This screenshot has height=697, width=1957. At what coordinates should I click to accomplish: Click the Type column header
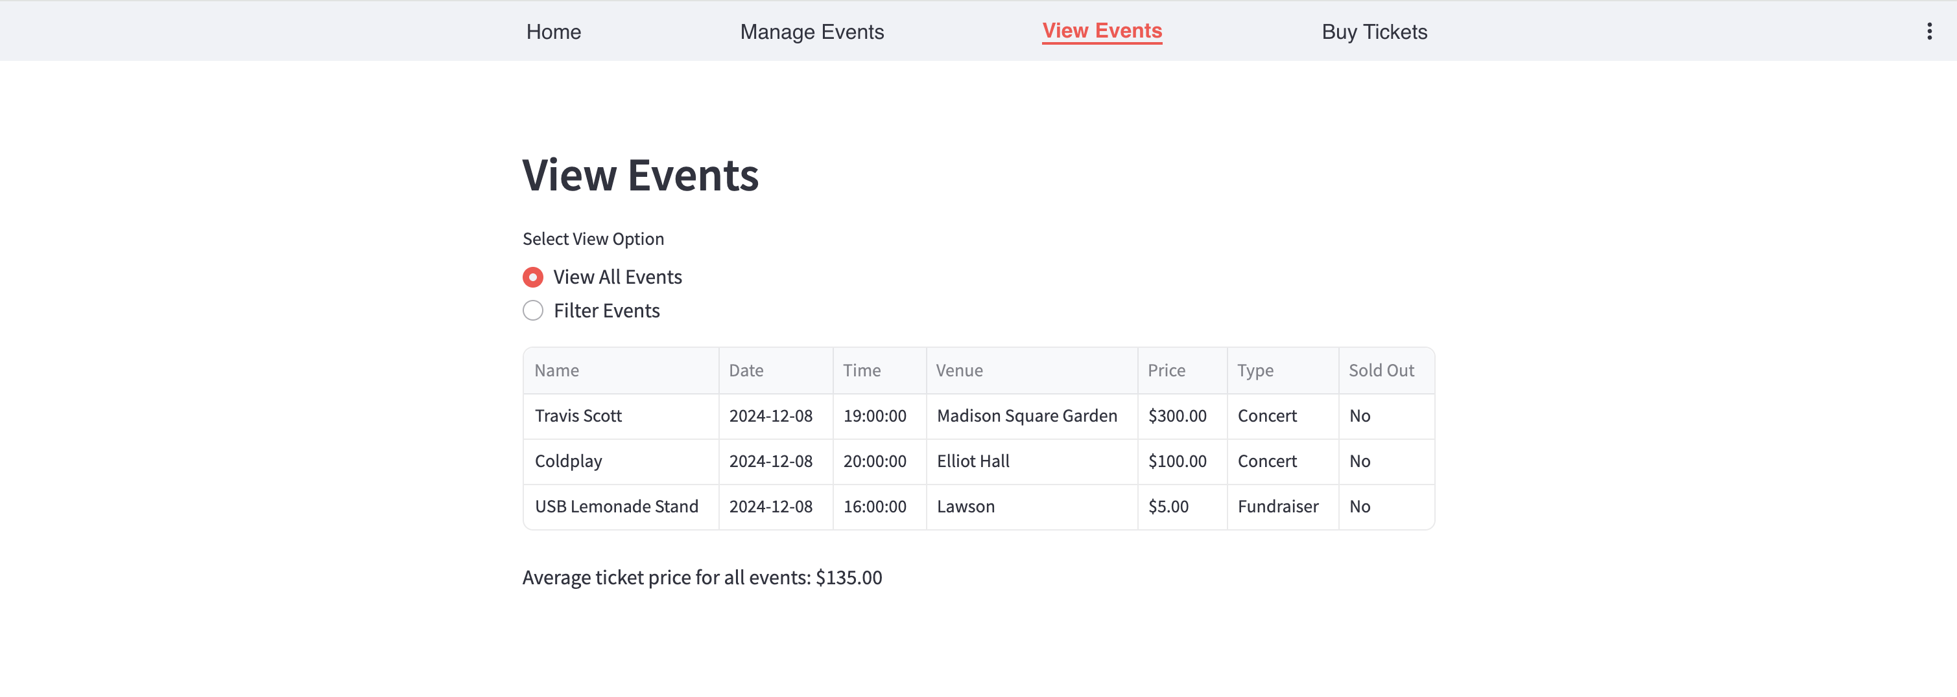pyautogui.click(x=1283, y=371)
